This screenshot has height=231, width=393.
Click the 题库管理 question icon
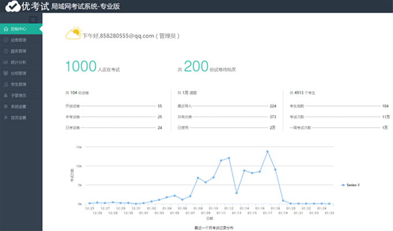(x=5, y=51)
